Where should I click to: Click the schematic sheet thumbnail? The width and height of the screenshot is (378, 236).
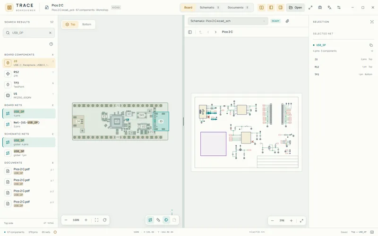point(246,132)
